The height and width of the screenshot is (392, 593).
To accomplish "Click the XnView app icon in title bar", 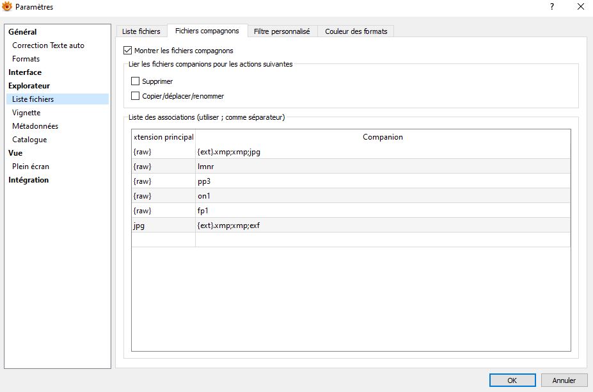I will click(x=8, y=7).
